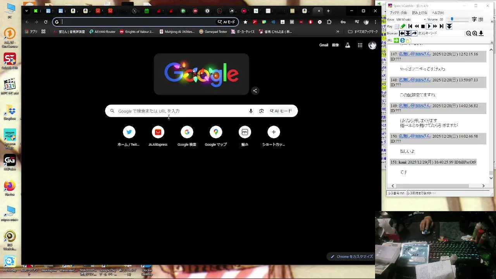This screenshot has width=496, height=279.
Task: Click the green pencil edit icon
Action: [x=403, y=26]
